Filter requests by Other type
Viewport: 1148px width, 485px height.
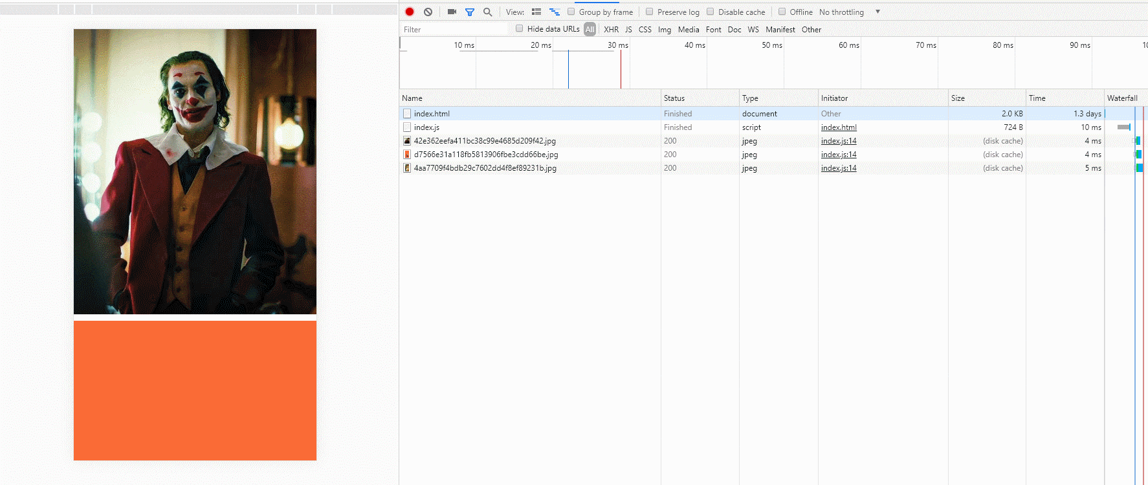(811, 29)
